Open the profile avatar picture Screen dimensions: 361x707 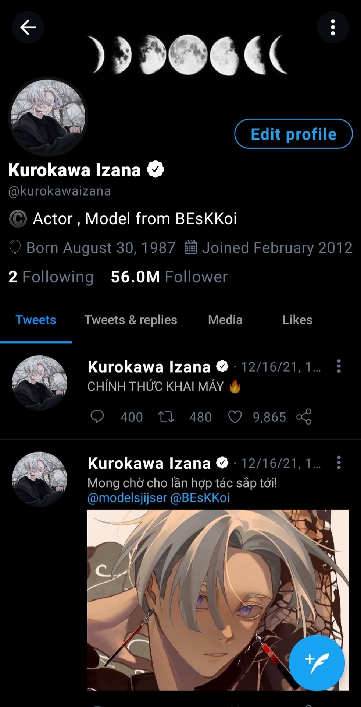(48, 116)
